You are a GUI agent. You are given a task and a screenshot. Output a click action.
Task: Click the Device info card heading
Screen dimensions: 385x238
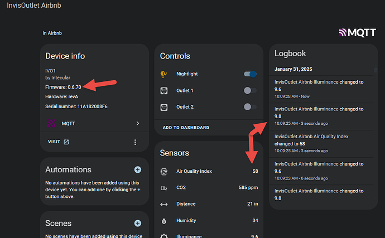click(65, 56)
